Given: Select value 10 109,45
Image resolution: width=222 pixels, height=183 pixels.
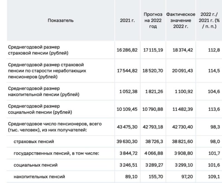Looking at the screenshot, I should click(x=127, y=109).
